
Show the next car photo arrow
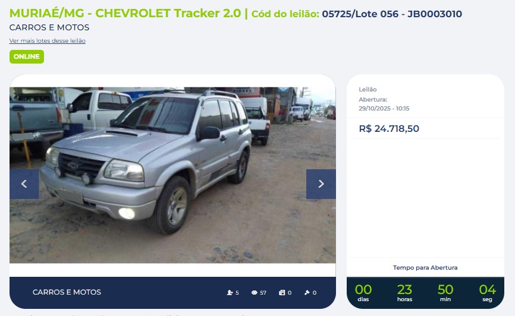coord(321,184)
